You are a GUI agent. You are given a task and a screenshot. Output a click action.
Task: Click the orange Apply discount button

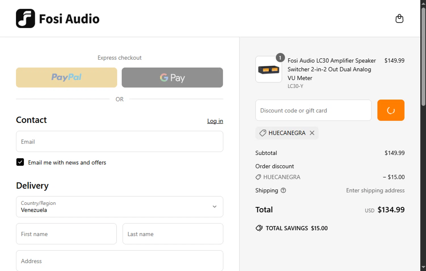pyautogui.click(x=391, y=110)
